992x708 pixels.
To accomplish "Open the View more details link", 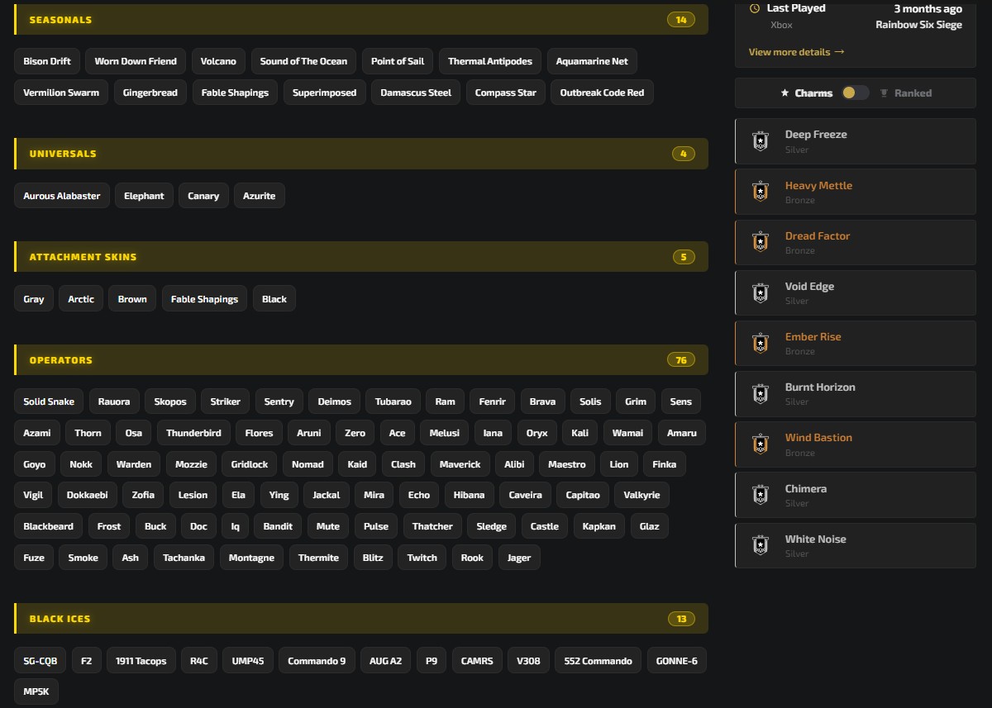I will (796, 52).
